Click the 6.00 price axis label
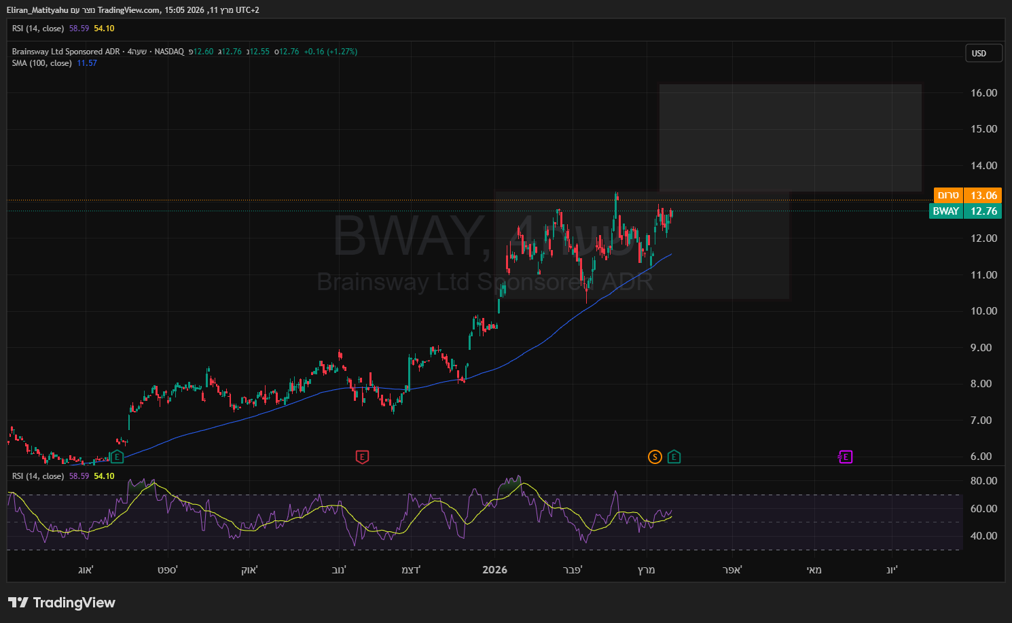The image size is (1012, 623). pyautogui.click(x=981, y=457)
